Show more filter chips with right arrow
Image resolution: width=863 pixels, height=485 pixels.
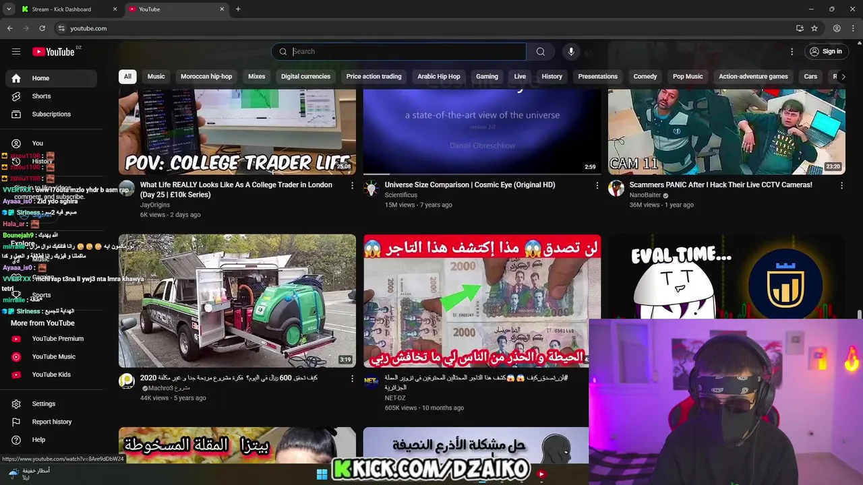pos(843,76)
